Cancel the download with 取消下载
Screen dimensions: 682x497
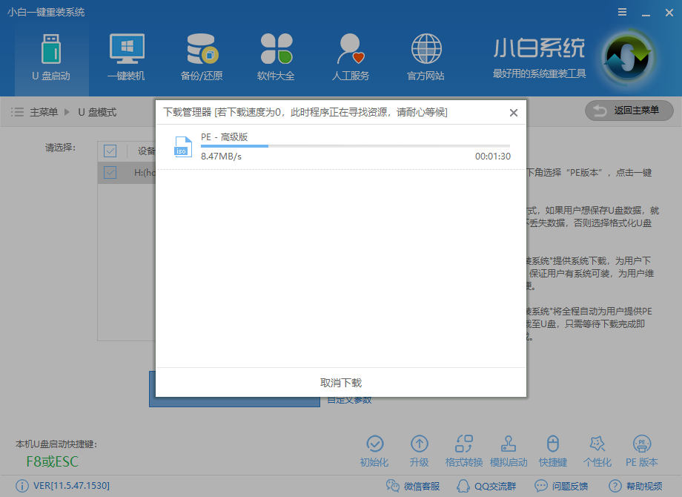pyautogui.click(x=340, y=382)
